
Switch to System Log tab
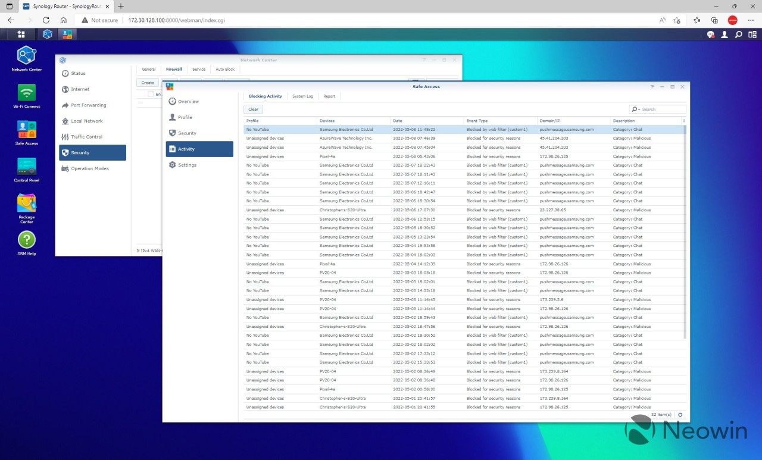tap(302, 96)
